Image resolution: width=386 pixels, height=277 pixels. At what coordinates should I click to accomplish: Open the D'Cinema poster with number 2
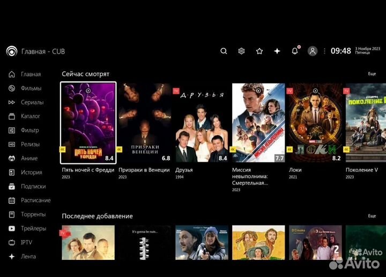coord(315,243)
